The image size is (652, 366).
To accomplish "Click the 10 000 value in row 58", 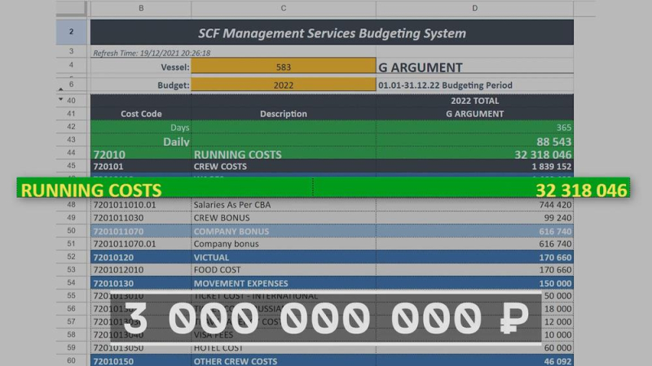I will coord(557,334).
